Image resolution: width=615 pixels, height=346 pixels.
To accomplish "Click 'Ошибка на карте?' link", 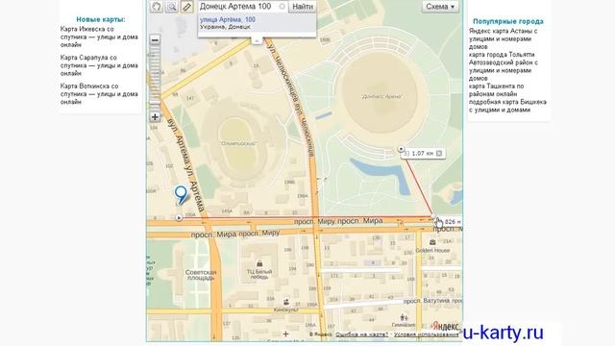I will click(x=361, y=334).
